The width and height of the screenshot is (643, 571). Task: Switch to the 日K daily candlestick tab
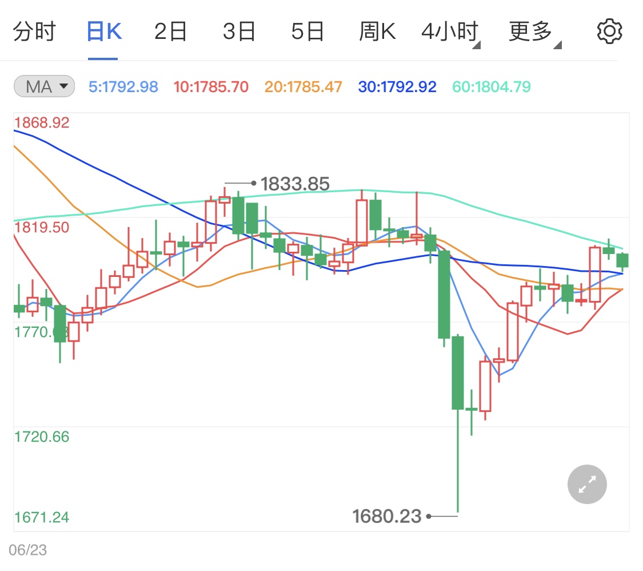[x=103, y=31]
